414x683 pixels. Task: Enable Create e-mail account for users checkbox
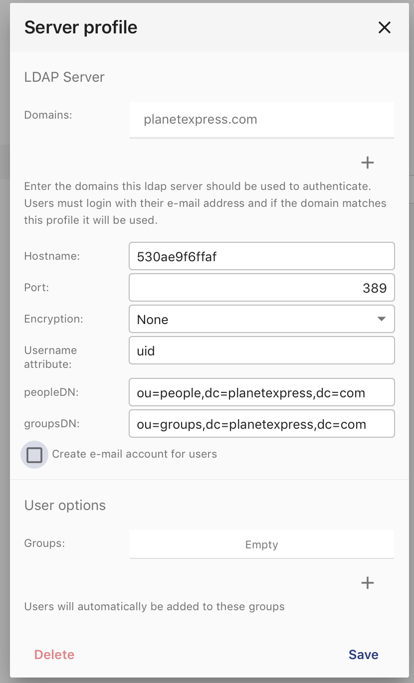coord(34,455)
